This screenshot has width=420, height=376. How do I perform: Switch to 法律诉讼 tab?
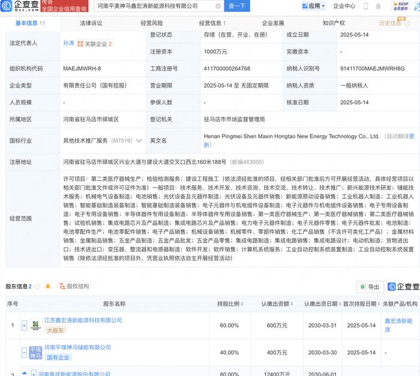pos(91,23)
